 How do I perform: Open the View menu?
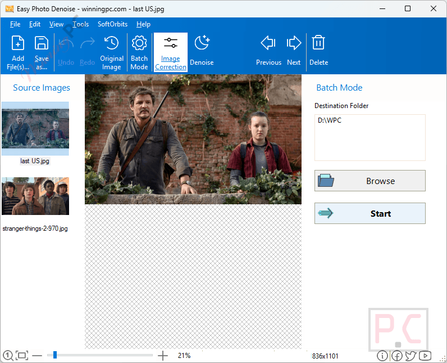coord(56,24)
